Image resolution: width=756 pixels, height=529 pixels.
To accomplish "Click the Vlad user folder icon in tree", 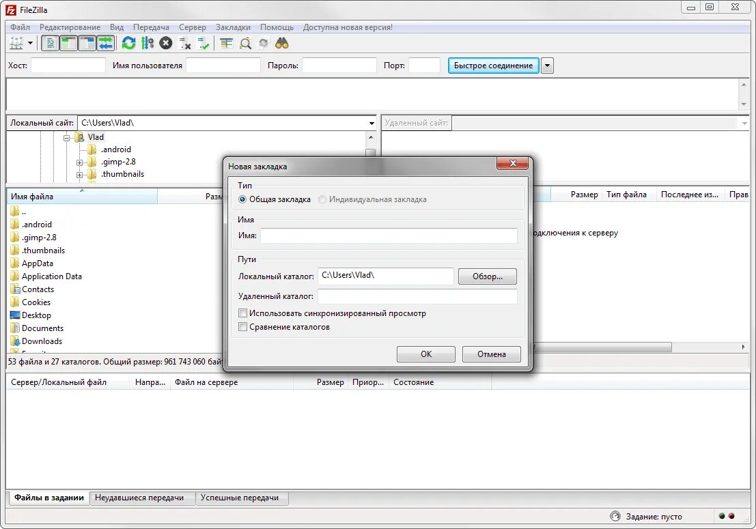I will pos(79,137).
